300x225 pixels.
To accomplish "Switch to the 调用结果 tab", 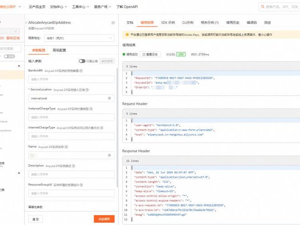I will [x=147, y=22].
